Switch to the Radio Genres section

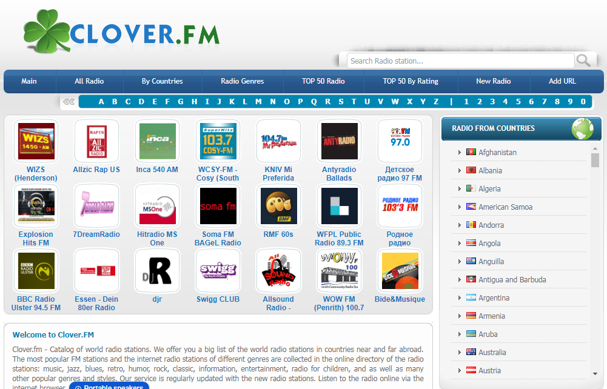coord(242,81)
